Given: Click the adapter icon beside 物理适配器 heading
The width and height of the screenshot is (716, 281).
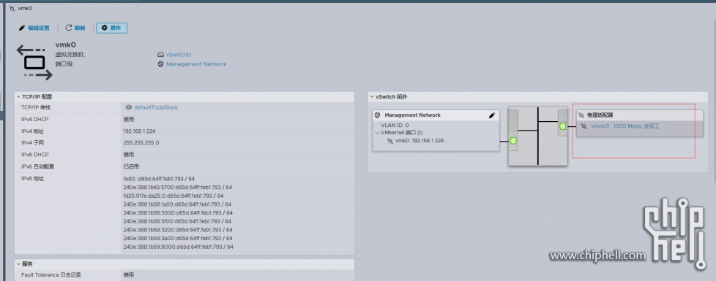Looking at the screenshot, I should [581, 115].
